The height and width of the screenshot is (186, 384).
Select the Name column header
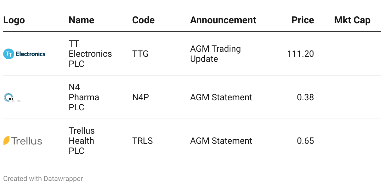coord(81,20)
